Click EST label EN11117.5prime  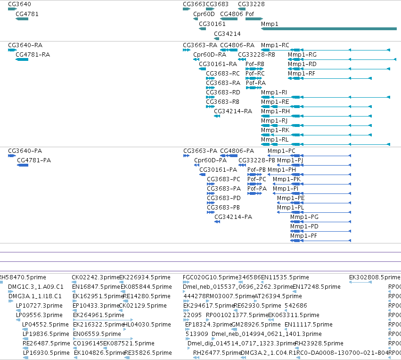[x=309, y=325]
